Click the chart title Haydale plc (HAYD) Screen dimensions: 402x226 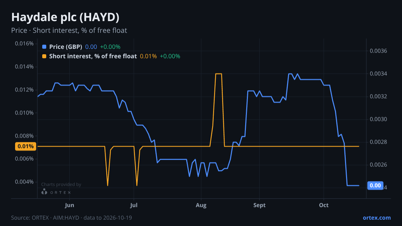(65, 17)
